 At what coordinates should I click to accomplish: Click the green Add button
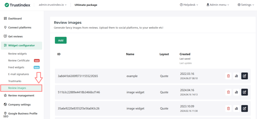[61, 40]
